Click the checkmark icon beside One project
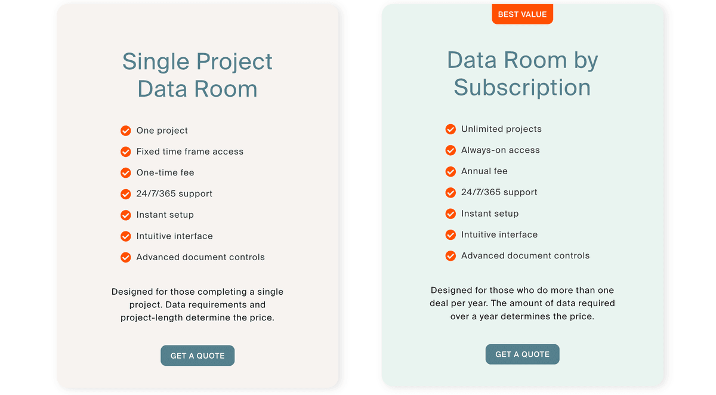 [x=126, y=131]
